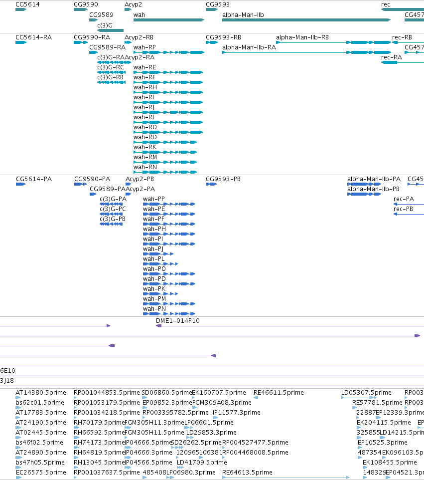Image resolution: width=424 pixels, height=480 pixels.
Task: Select the alpha-Man-IIb-RB transcript label
Action: click(x=302, y=37)
